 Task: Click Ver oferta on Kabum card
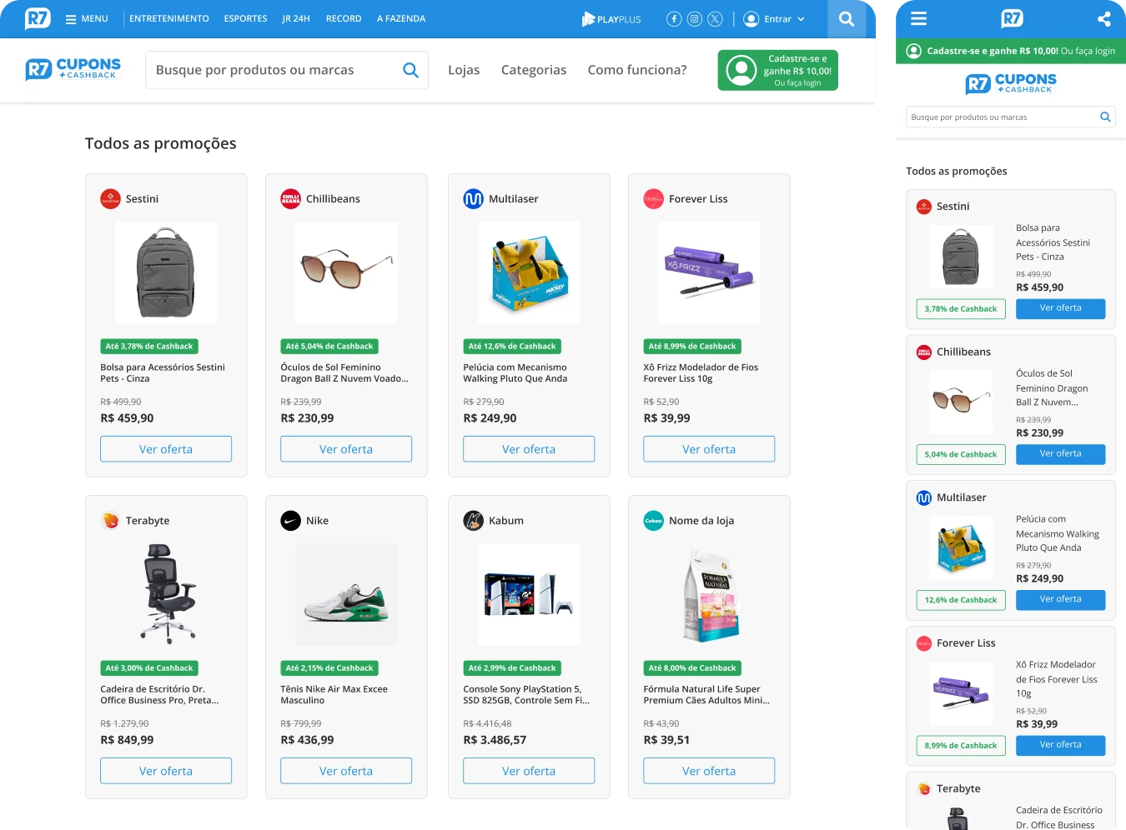click(529, 771)
